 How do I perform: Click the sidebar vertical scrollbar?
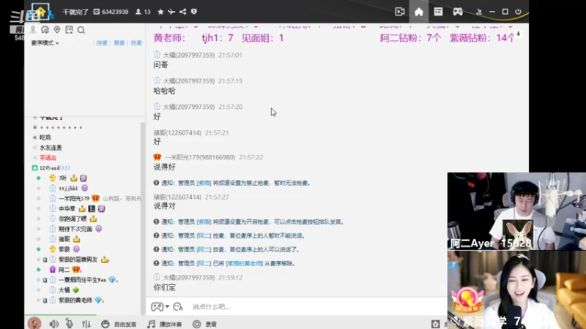tap(142, 218)
